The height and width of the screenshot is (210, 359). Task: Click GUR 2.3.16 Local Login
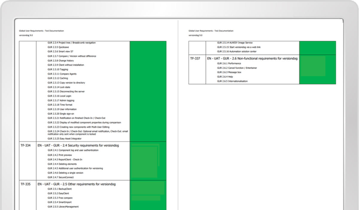coord(59,96)
